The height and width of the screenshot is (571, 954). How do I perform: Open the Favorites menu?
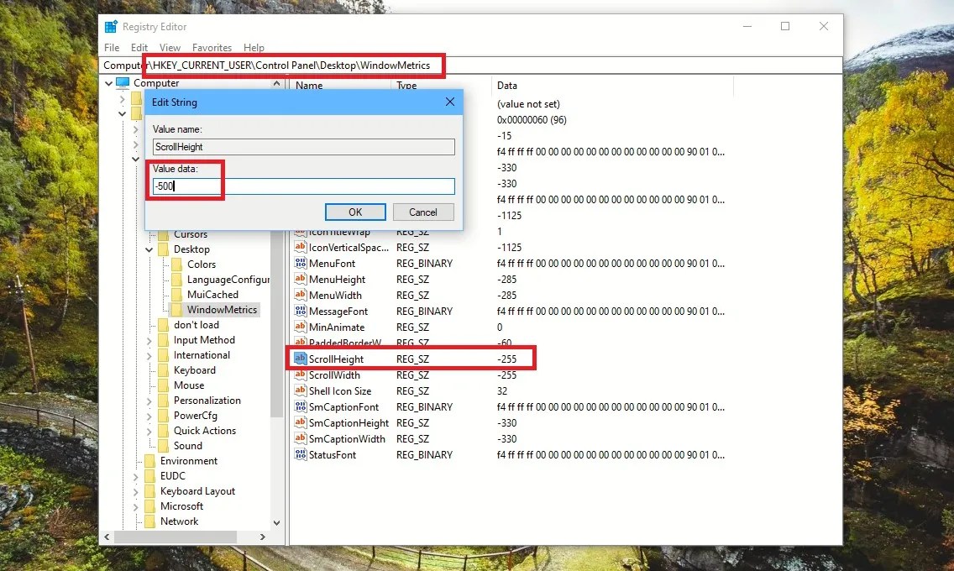click(212, 48)
